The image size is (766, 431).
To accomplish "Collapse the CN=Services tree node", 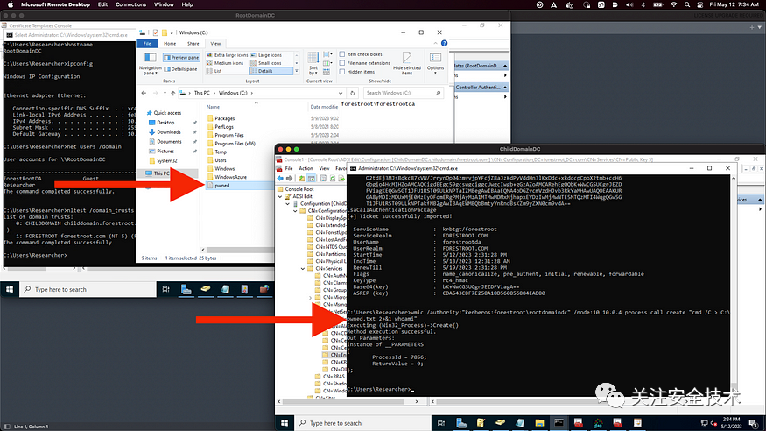I will 303,268.
